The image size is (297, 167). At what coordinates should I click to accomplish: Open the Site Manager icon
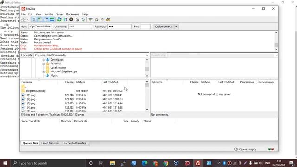(23, 19)
